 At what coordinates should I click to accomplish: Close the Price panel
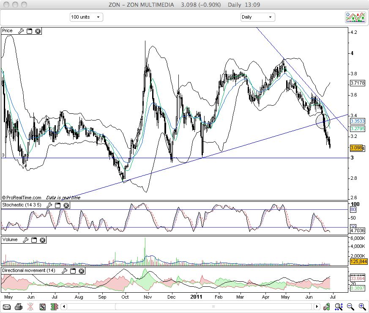38,31
